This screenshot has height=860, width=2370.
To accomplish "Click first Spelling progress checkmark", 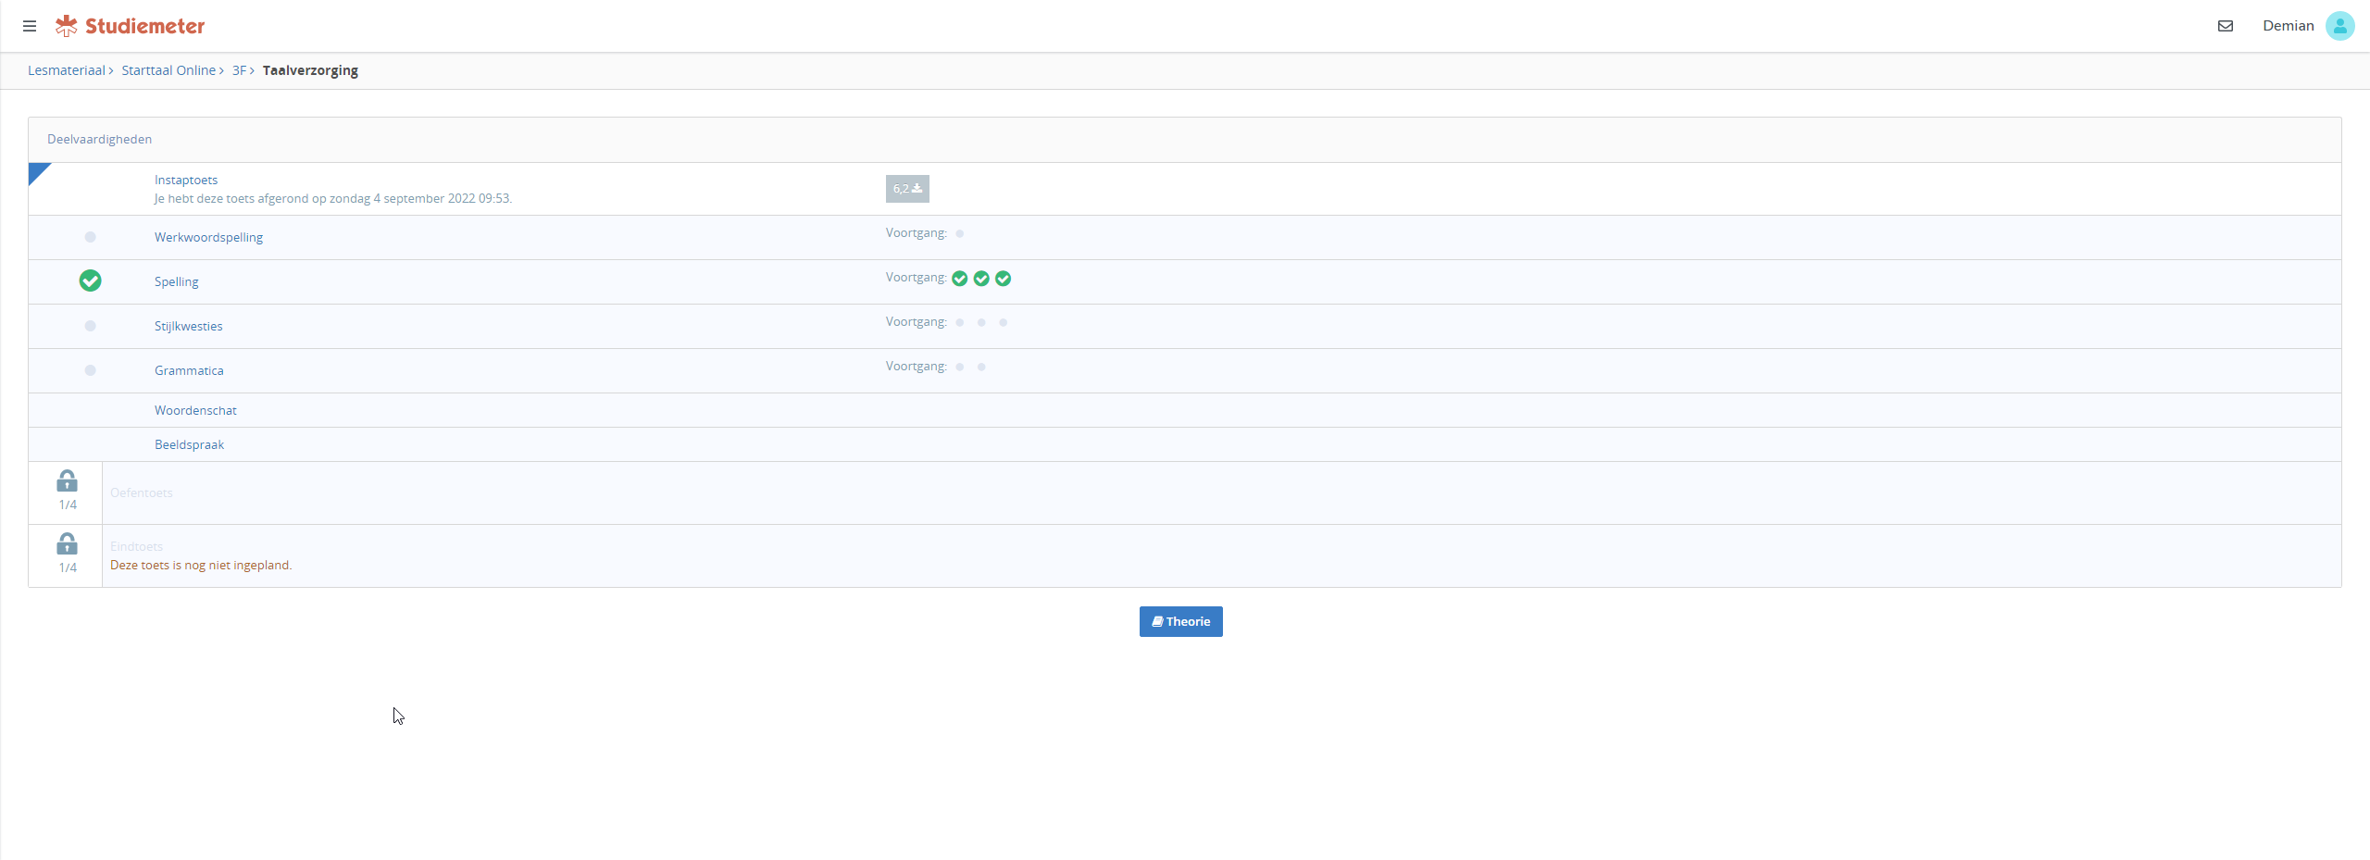I will [960, 279].
